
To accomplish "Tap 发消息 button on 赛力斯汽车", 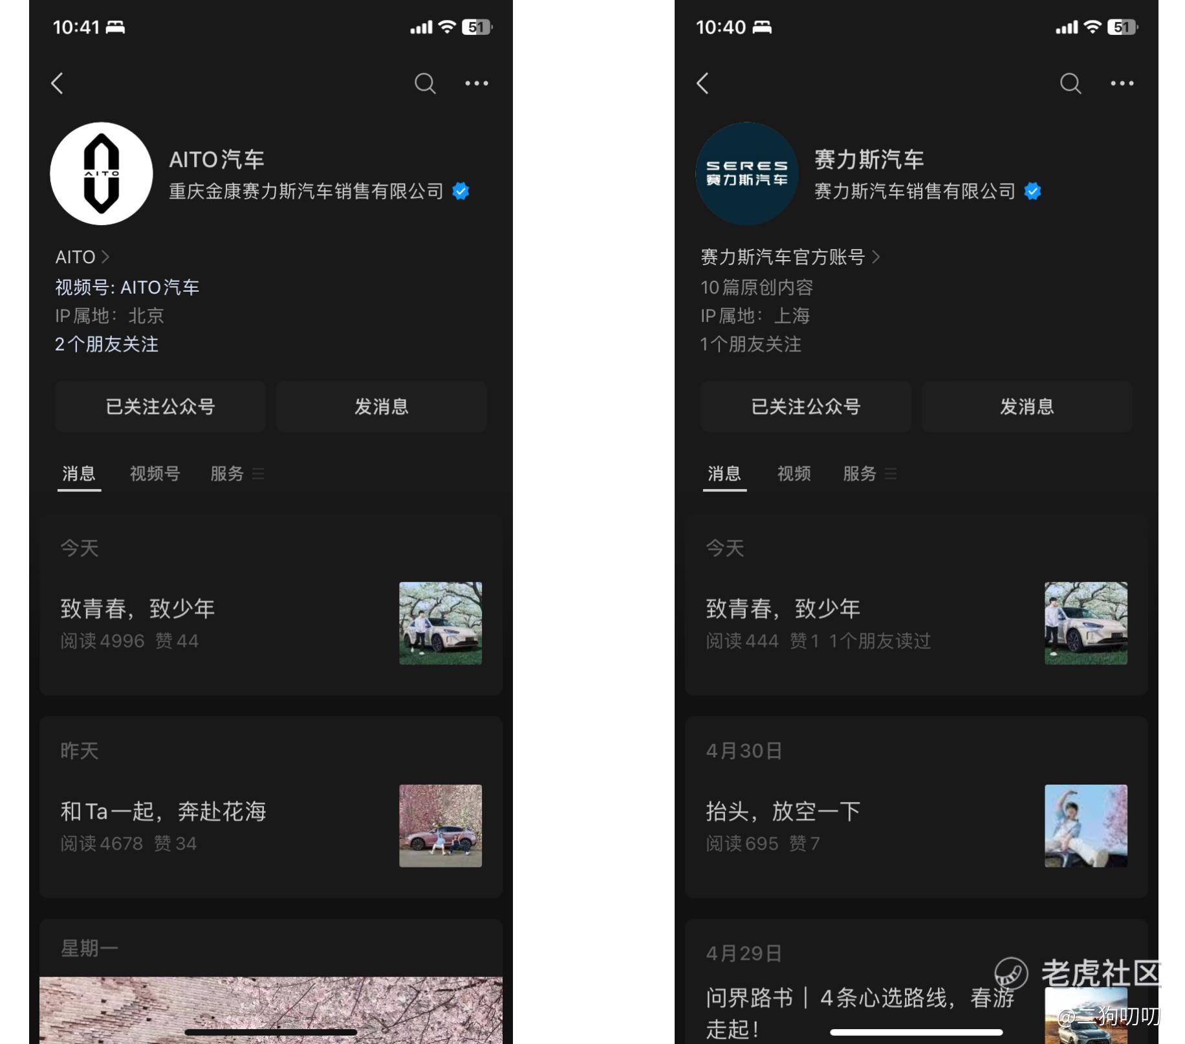I will pos(1027,406).
